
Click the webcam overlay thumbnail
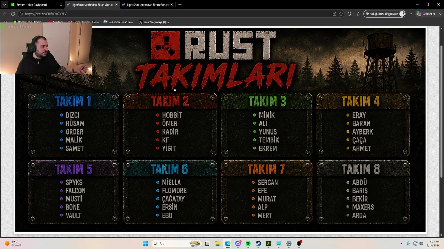[x=46, y=49]
